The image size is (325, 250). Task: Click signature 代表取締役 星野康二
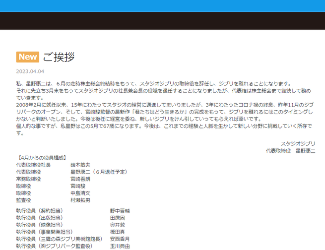[291, 151]
